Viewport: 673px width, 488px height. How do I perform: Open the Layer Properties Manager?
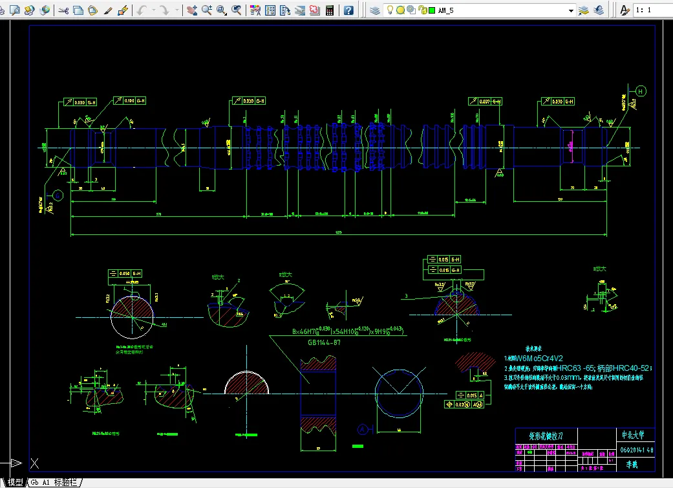(x=375, y=10)
